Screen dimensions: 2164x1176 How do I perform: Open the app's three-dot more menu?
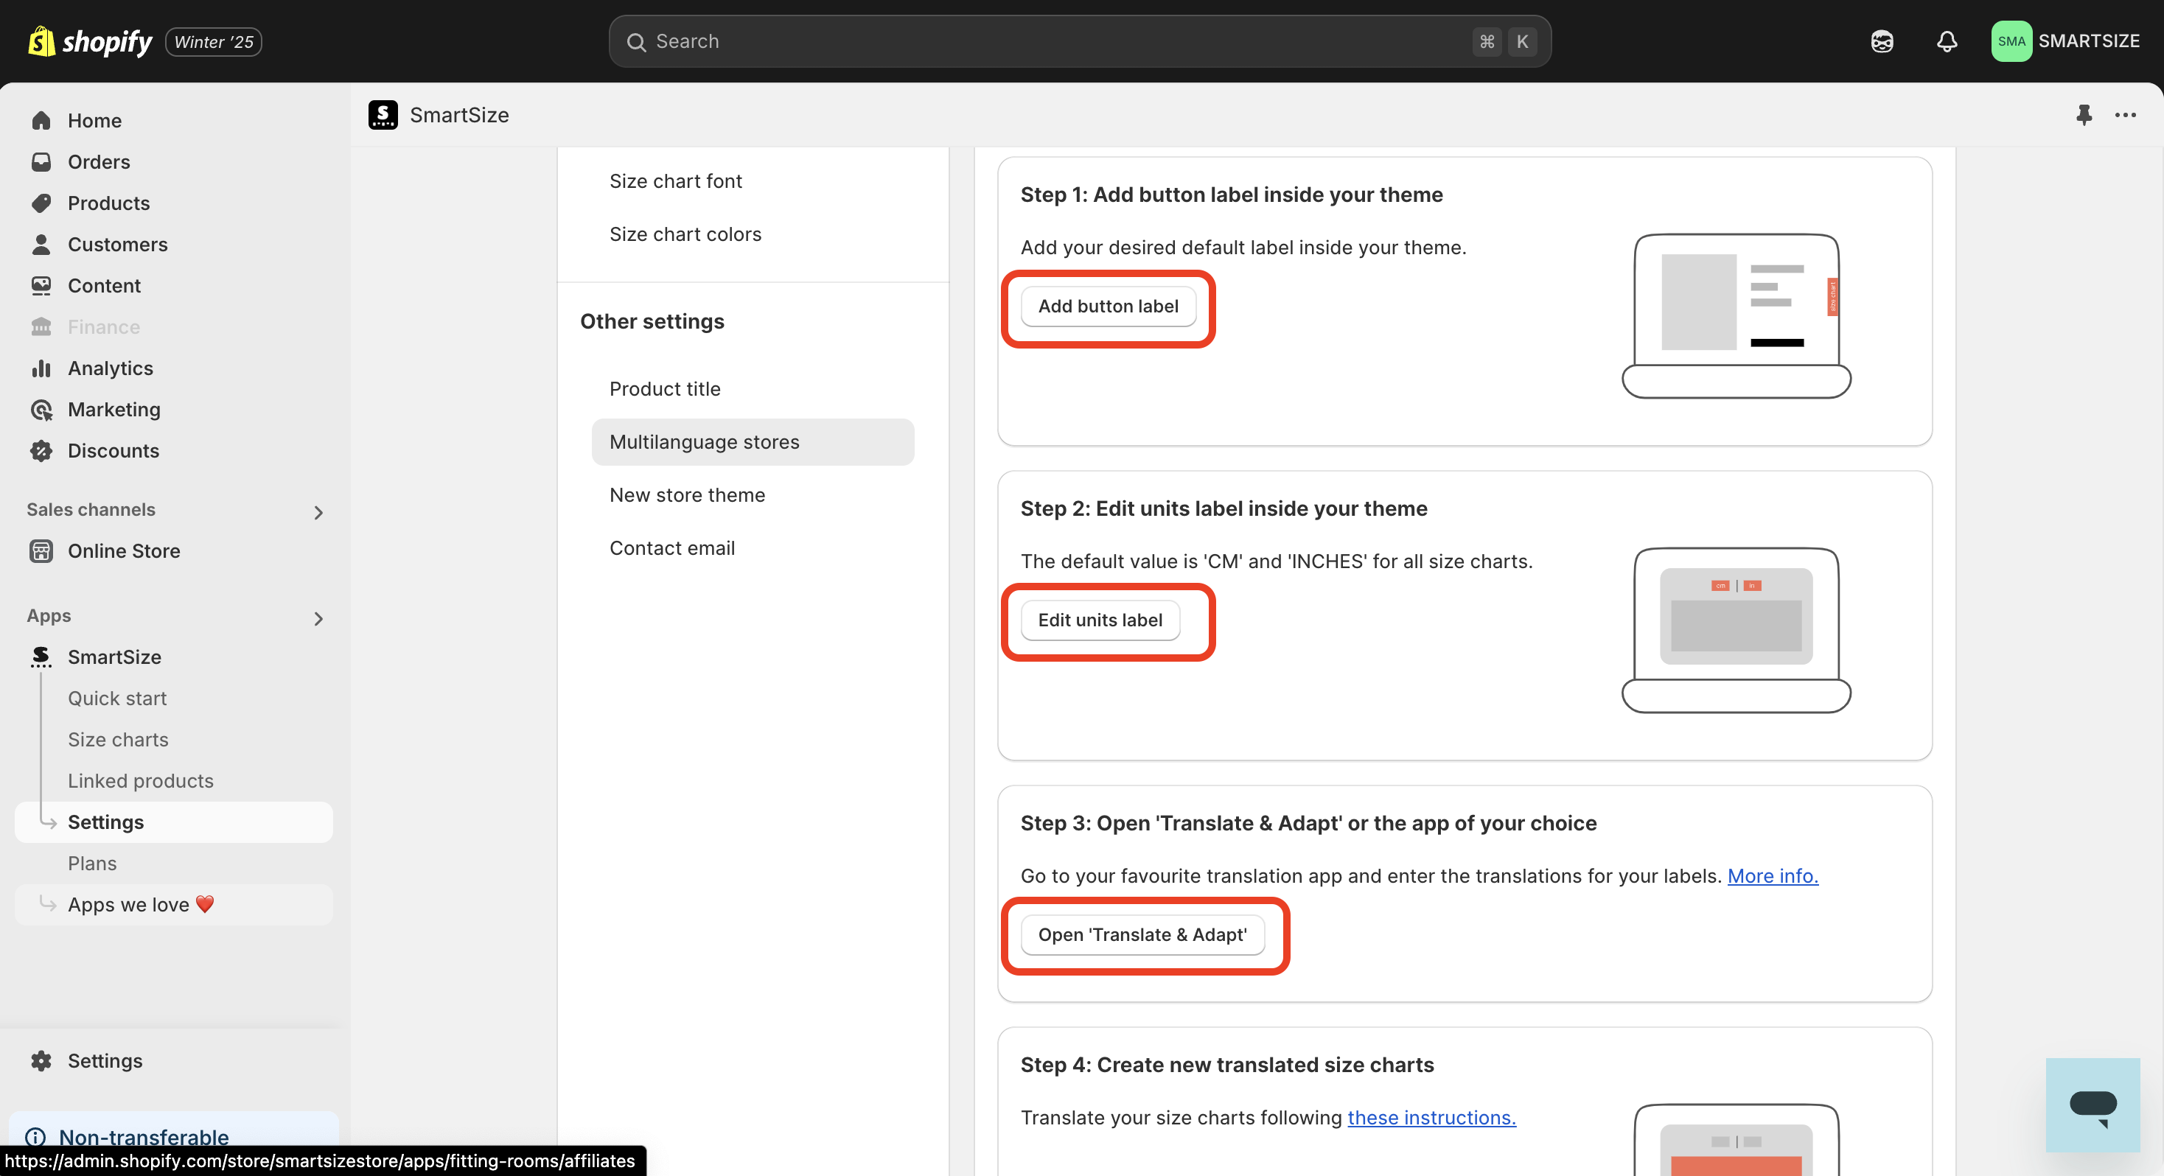[2126, 114]
